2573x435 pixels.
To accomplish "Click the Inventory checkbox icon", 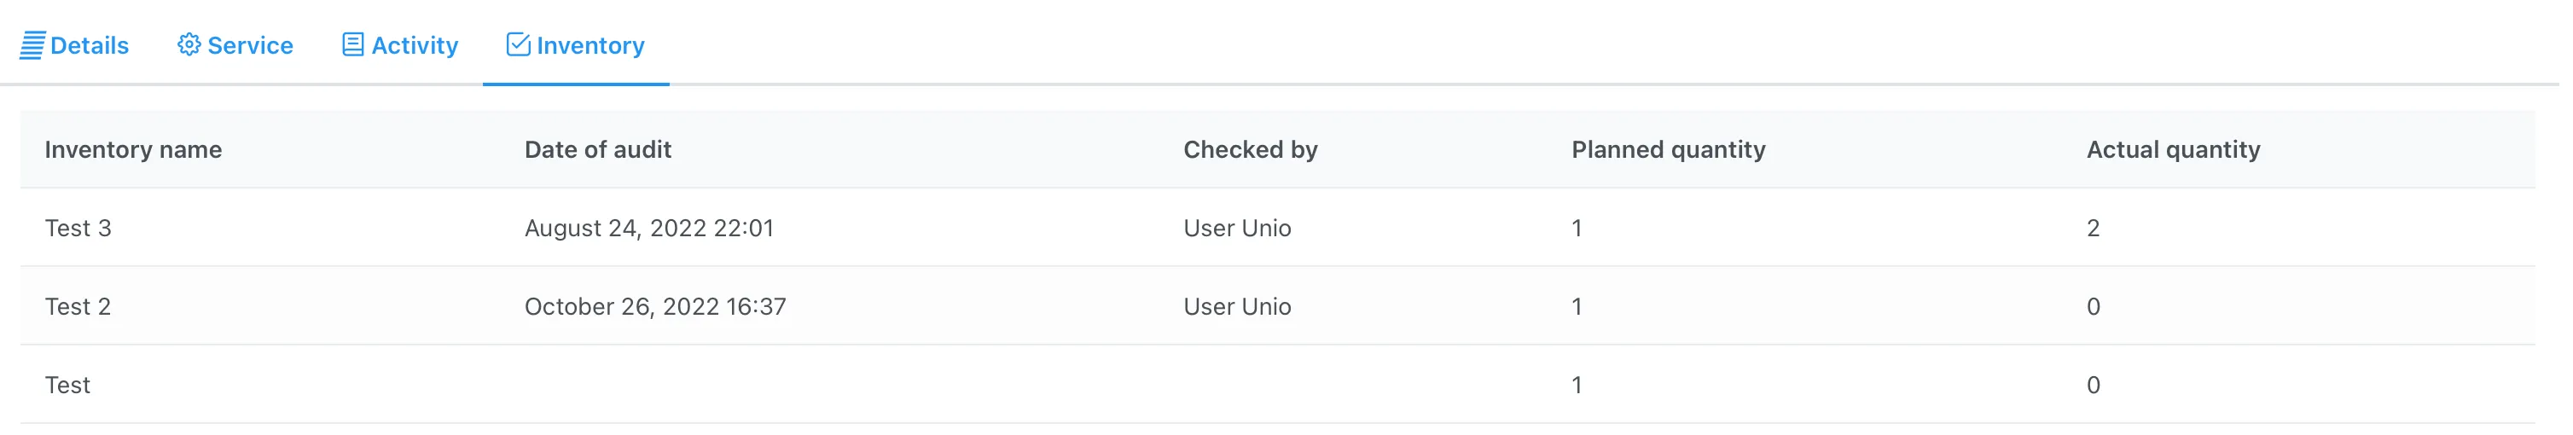I will (x=517, y=45).
